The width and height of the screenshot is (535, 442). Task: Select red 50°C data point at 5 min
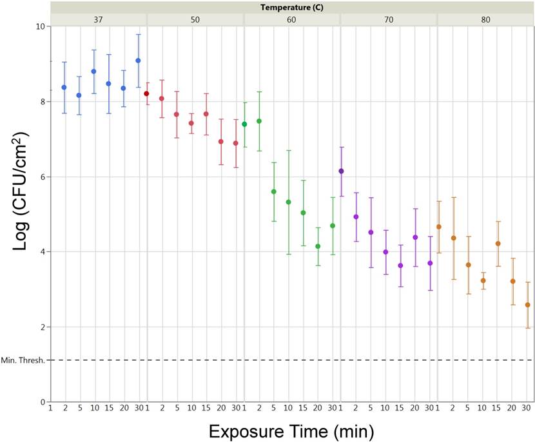(x=177, y=114)
